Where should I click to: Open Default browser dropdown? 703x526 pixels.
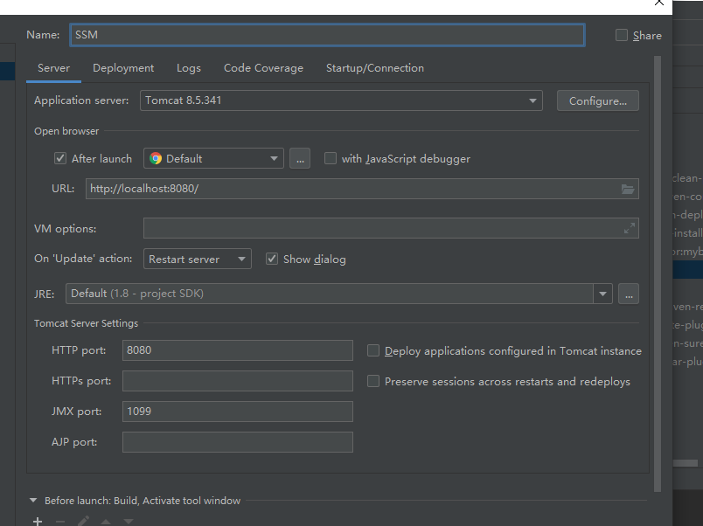tap(213, 159)
